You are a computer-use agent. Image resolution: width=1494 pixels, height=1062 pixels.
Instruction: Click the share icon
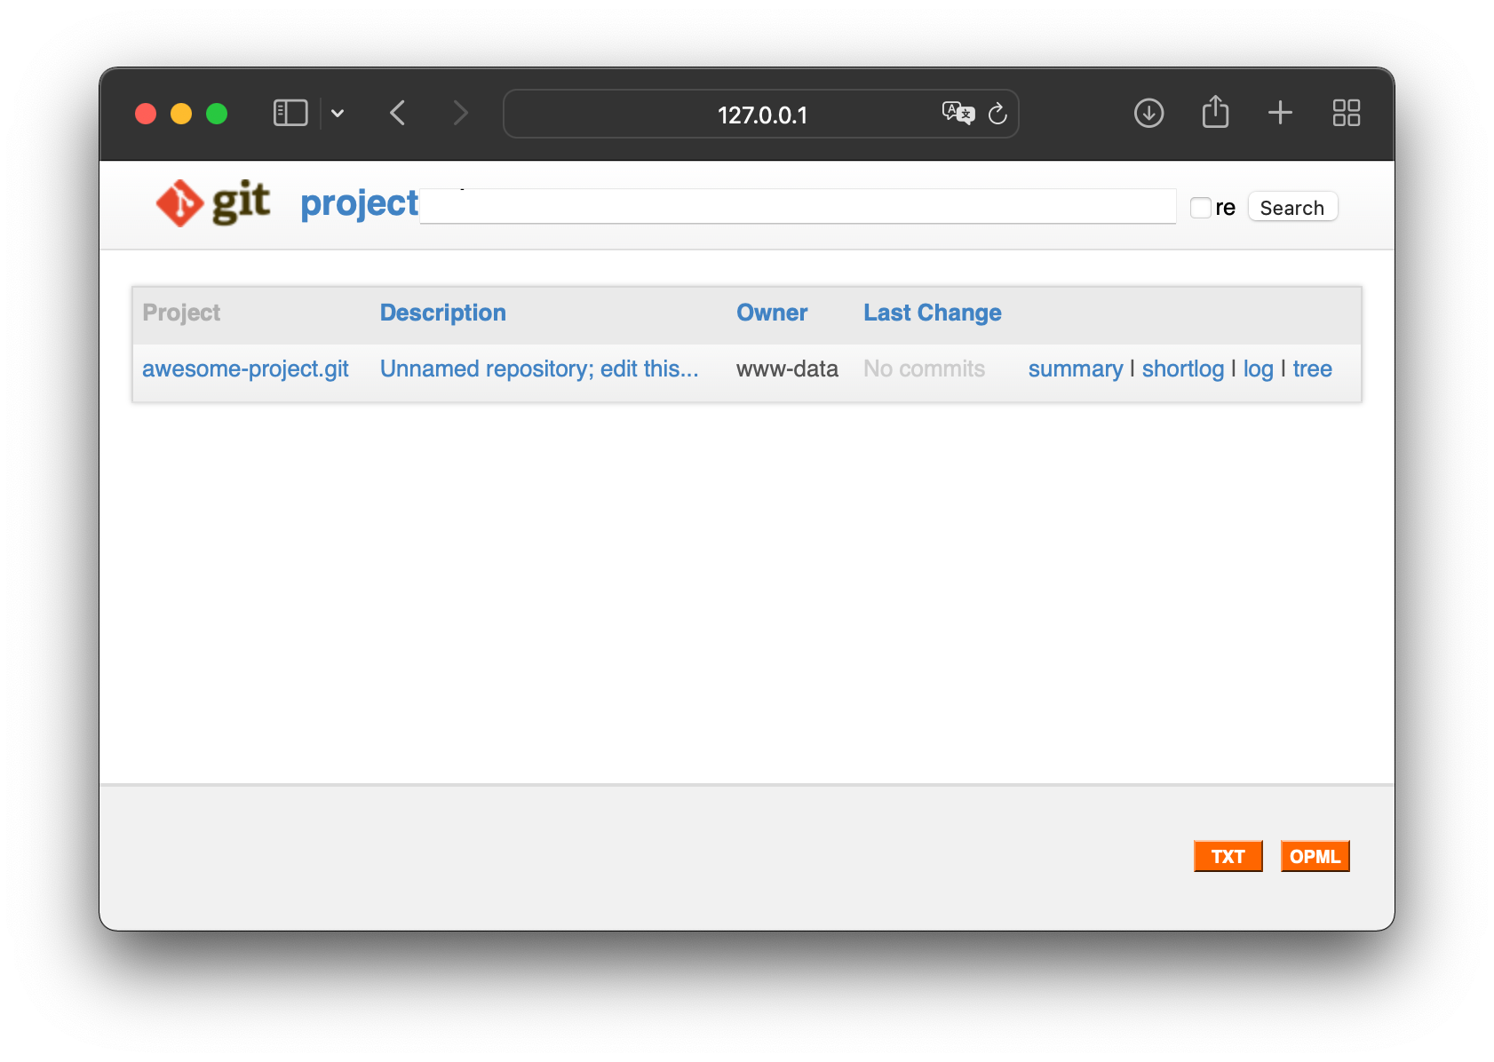[1215, 112]
